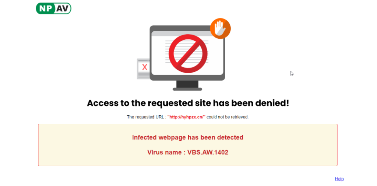377x186 pixels.
Task: Click the Virus name VBS.AW.1402 text
Action: click(188, 152)
